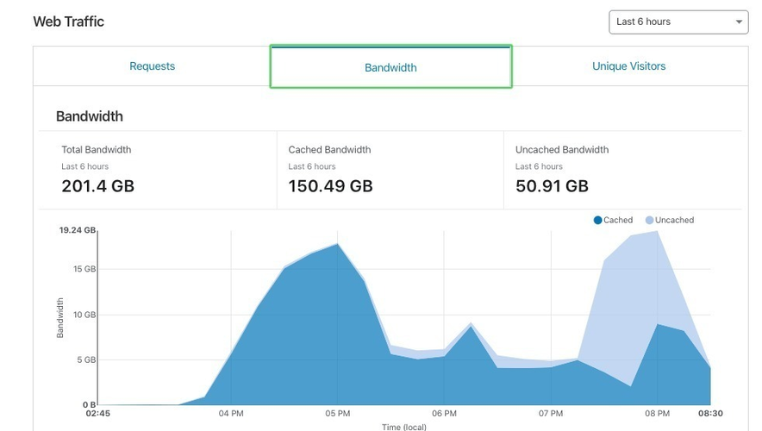This screenshot has width=762, height=431.
Task: Click the dark blue Cached legend dot
Action: click(597, 221)
